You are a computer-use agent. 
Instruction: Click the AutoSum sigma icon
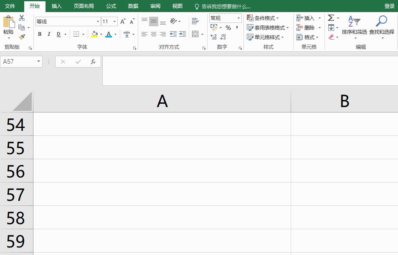coord(331,18)
